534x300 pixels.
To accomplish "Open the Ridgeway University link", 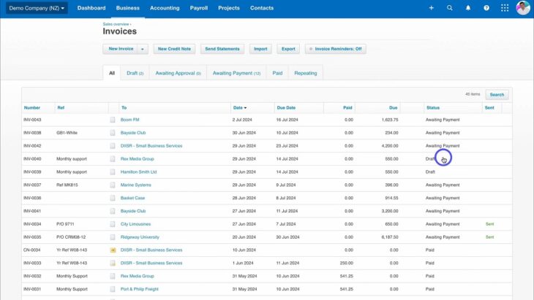I will [140, 237].
